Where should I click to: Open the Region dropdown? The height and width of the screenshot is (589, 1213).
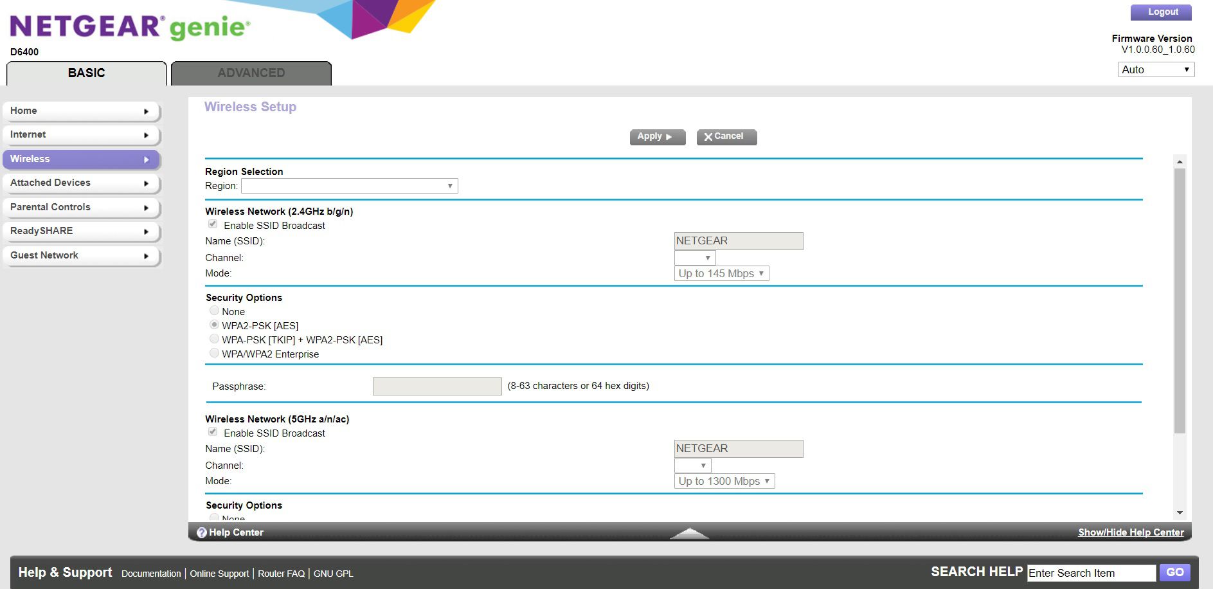[x=349, y=186]
